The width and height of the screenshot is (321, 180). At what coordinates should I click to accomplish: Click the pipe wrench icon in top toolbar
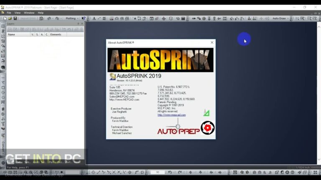(199, 19)
